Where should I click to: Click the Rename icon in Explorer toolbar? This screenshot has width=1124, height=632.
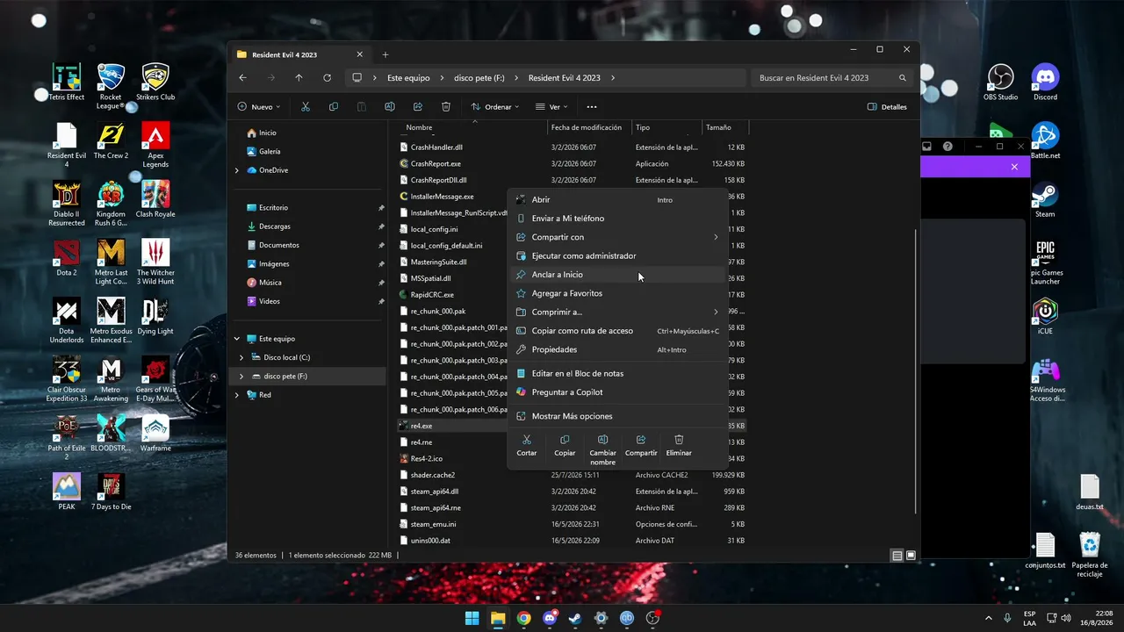[390, 107]
